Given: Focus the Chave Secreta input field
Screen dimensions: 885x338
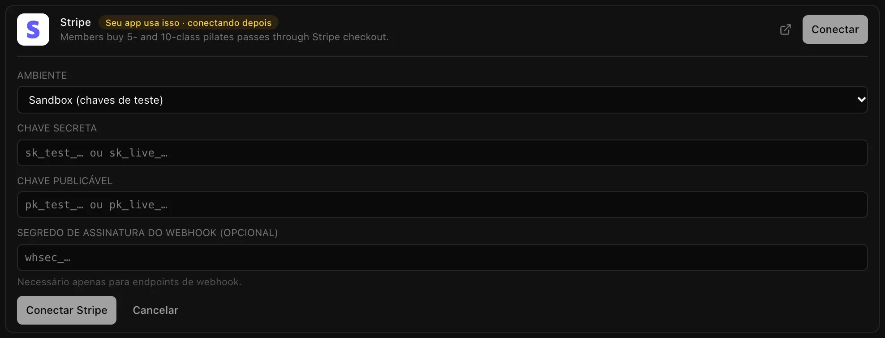Looking at the screenshot, I should point(442,153).
